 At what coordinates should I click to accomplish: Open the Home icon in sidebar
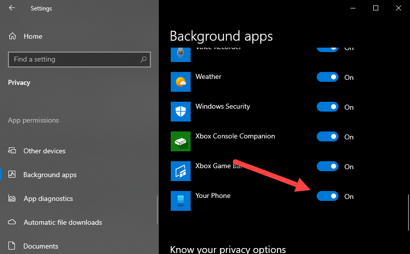pyautogui.click(x=12, y=36)
